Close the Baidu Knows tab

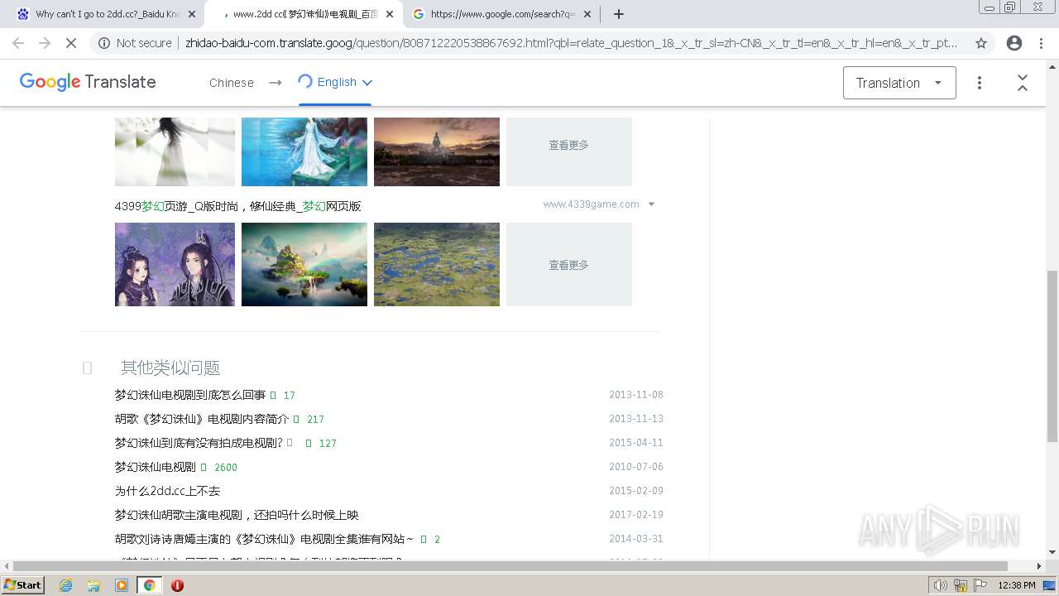192,14
